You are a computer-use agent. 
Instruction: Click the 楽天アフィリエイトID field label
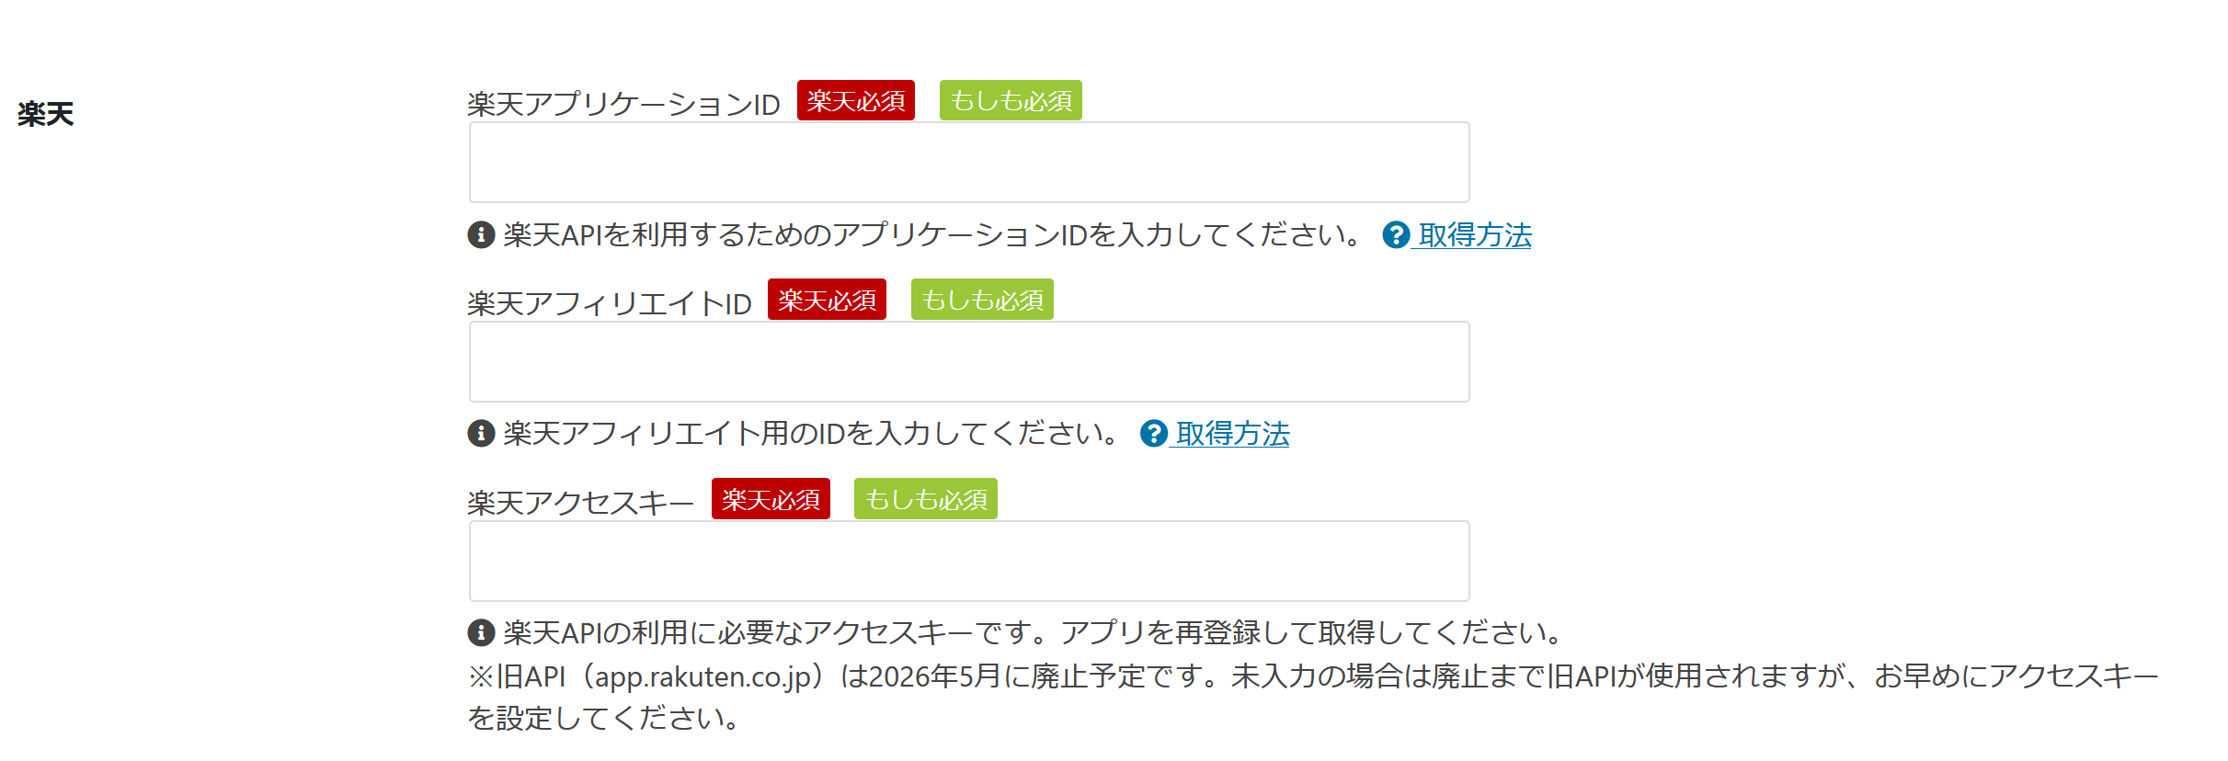click(x=610, y=303)
